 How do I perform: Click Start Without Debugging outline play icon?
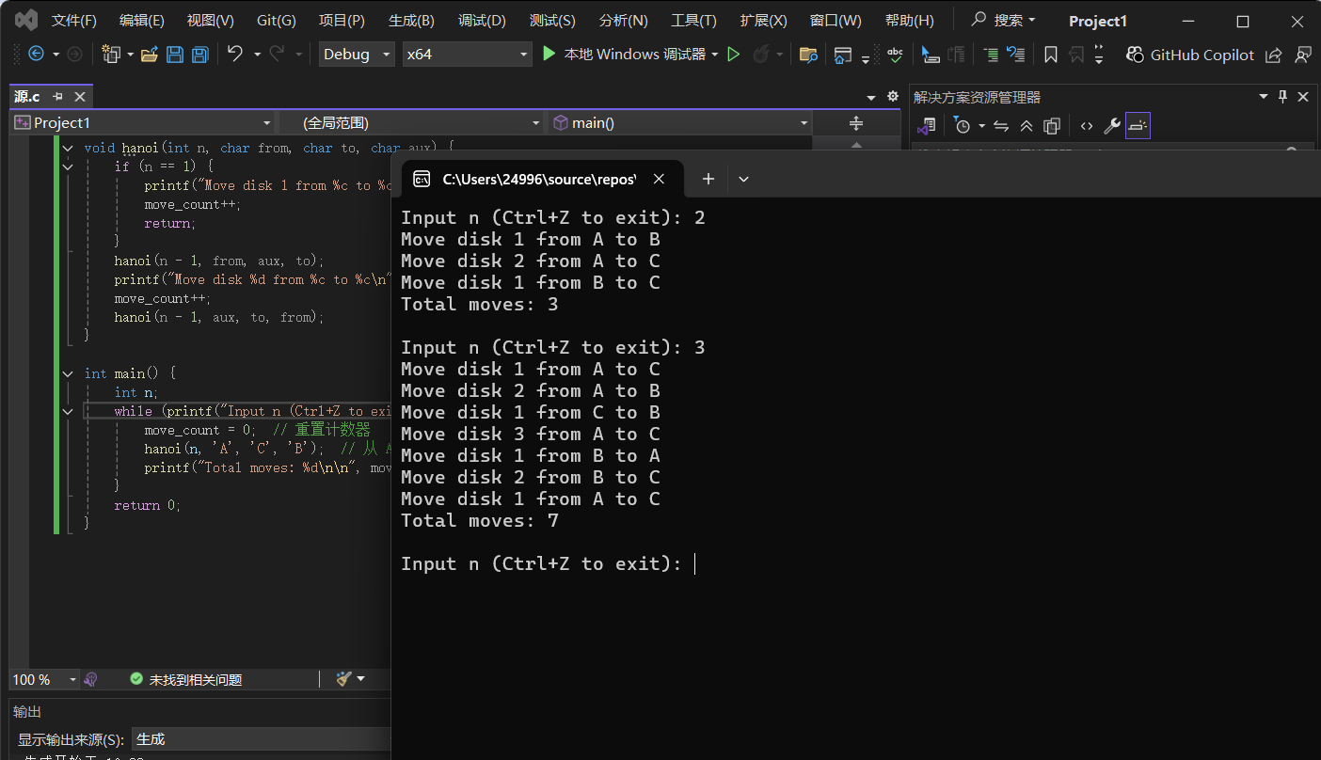(x=734, y=55)
